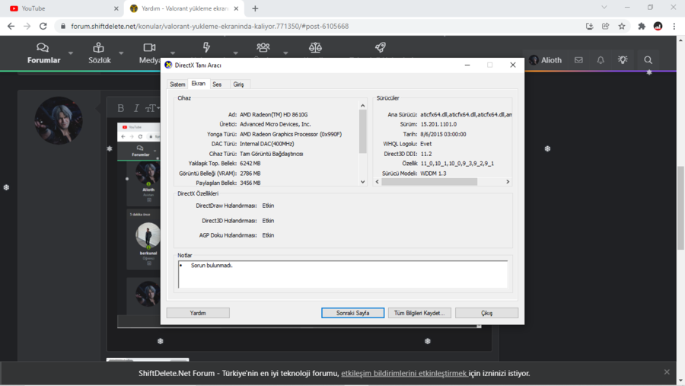Open the Alioth user account menu

(x=545, y=60)
